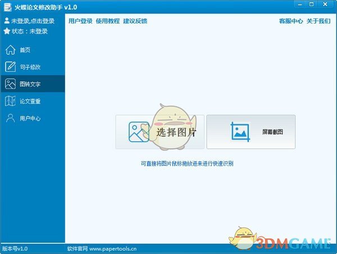This screenshot has width=337, height=254.
Task: Click the image-to-text picture icon in sidebar
Action: coord(10,84)
